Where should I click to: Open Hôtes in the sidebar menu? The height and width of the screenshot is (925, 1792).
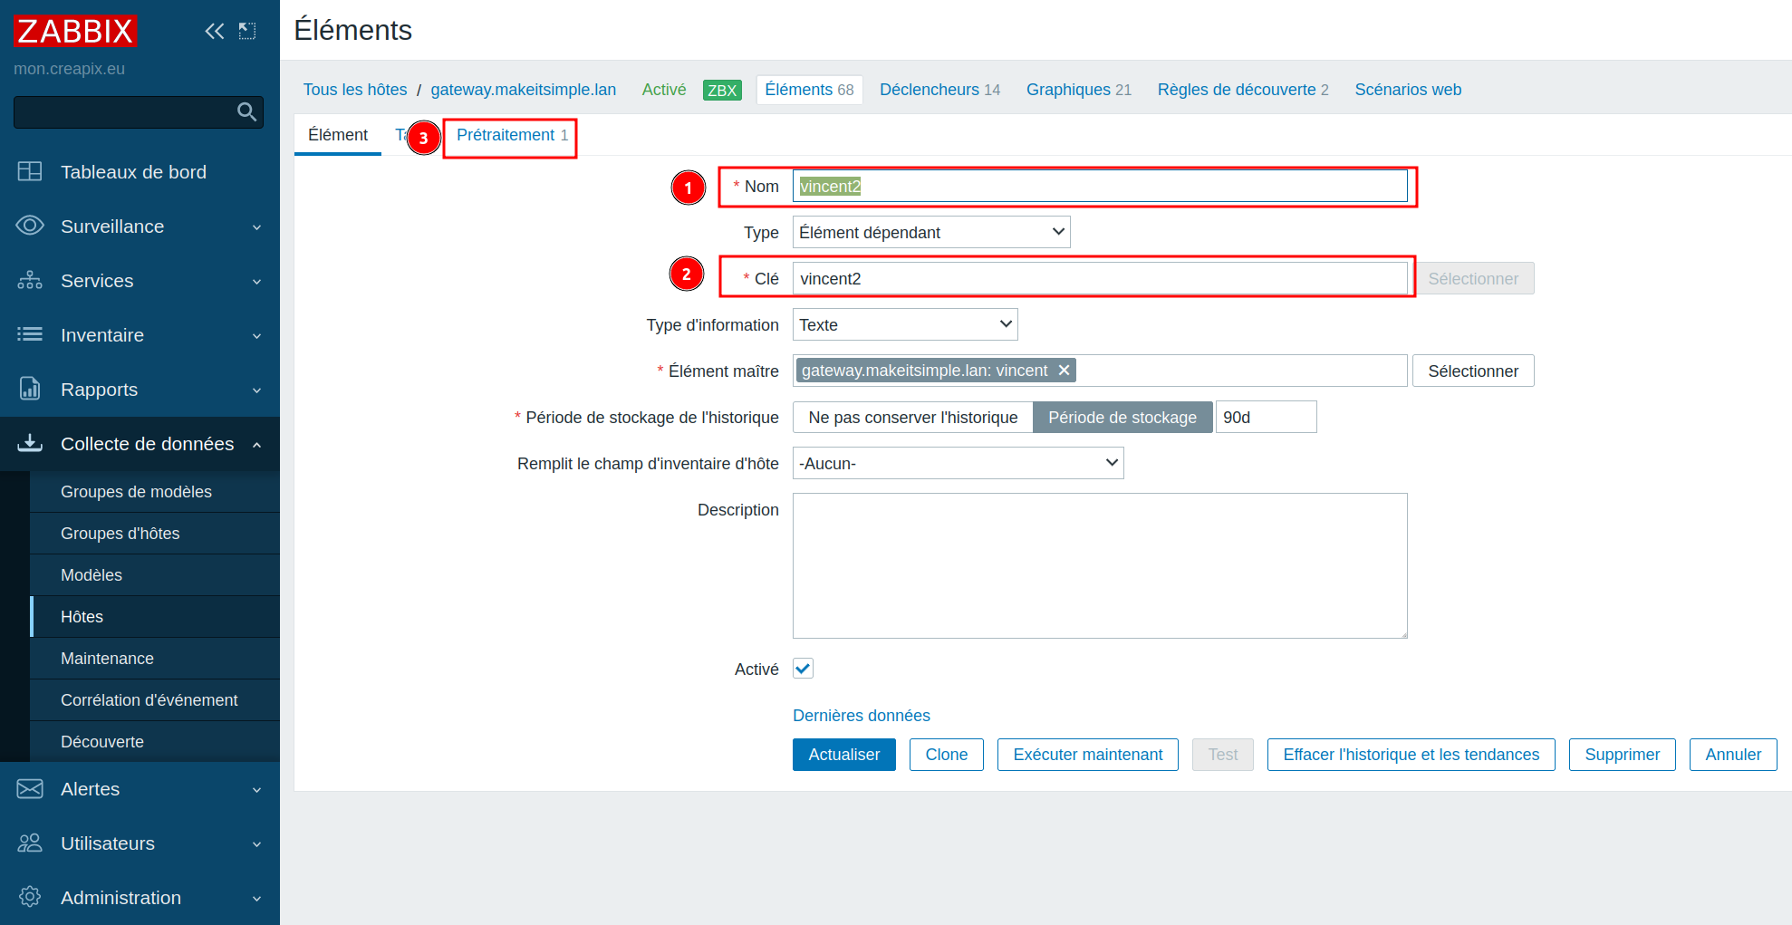coord(82,617)
